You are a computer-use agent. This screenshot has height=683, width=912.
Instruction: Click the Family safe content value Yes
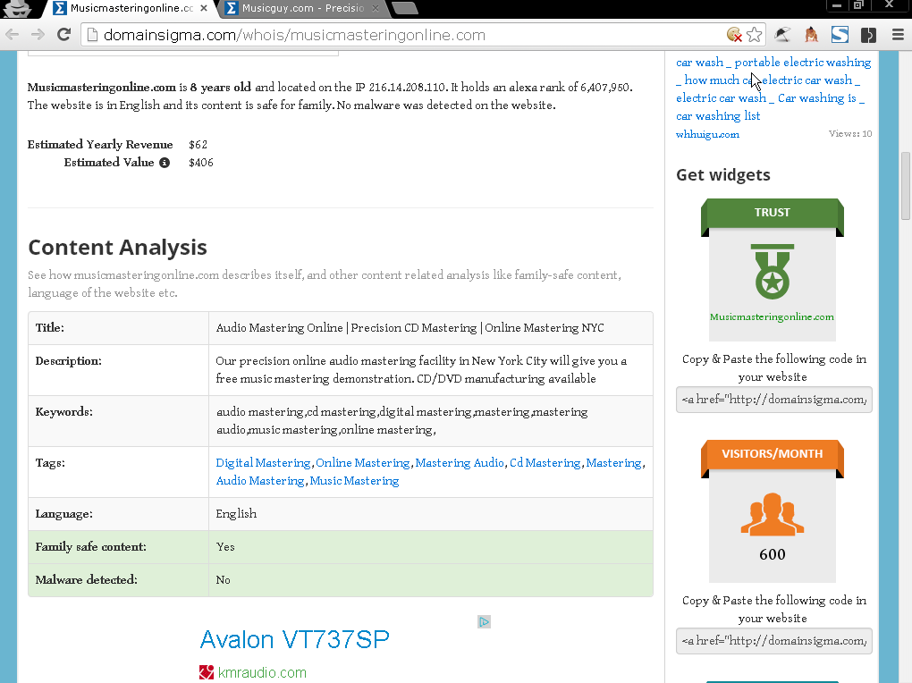coord(225,547)
